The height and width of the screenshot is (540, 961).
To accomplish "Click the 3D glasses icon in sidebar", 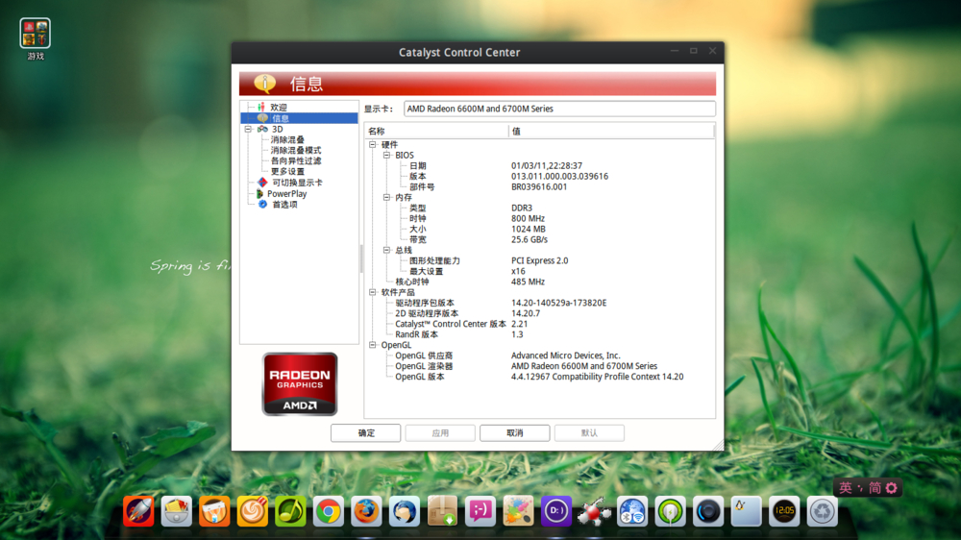I will point(262,130).
